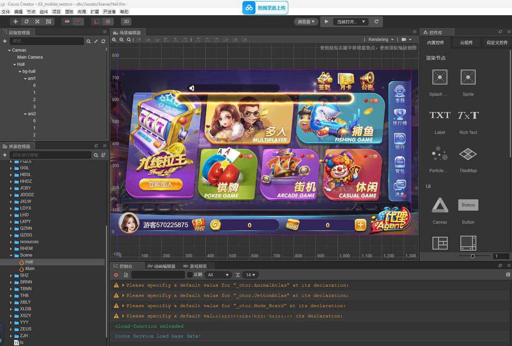Screen dimensions: 512x346
Task: Switch to the 云组件 tab
Action: [x=466, y=42]
